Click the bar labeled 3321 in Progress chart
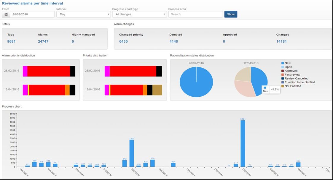This screenshot has width=333, height=180. [x=132, y=153]
